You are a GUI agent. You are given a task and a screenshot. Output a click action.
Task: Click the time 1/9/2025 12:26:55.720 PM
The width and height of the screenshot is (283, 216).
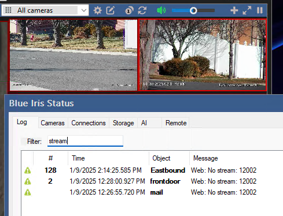point(107,192)
